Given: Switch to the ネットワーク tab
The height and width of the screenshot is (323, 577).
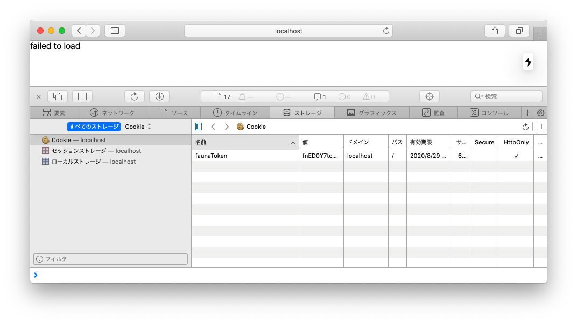Looking at the screenshot, I should click(112, 113).
